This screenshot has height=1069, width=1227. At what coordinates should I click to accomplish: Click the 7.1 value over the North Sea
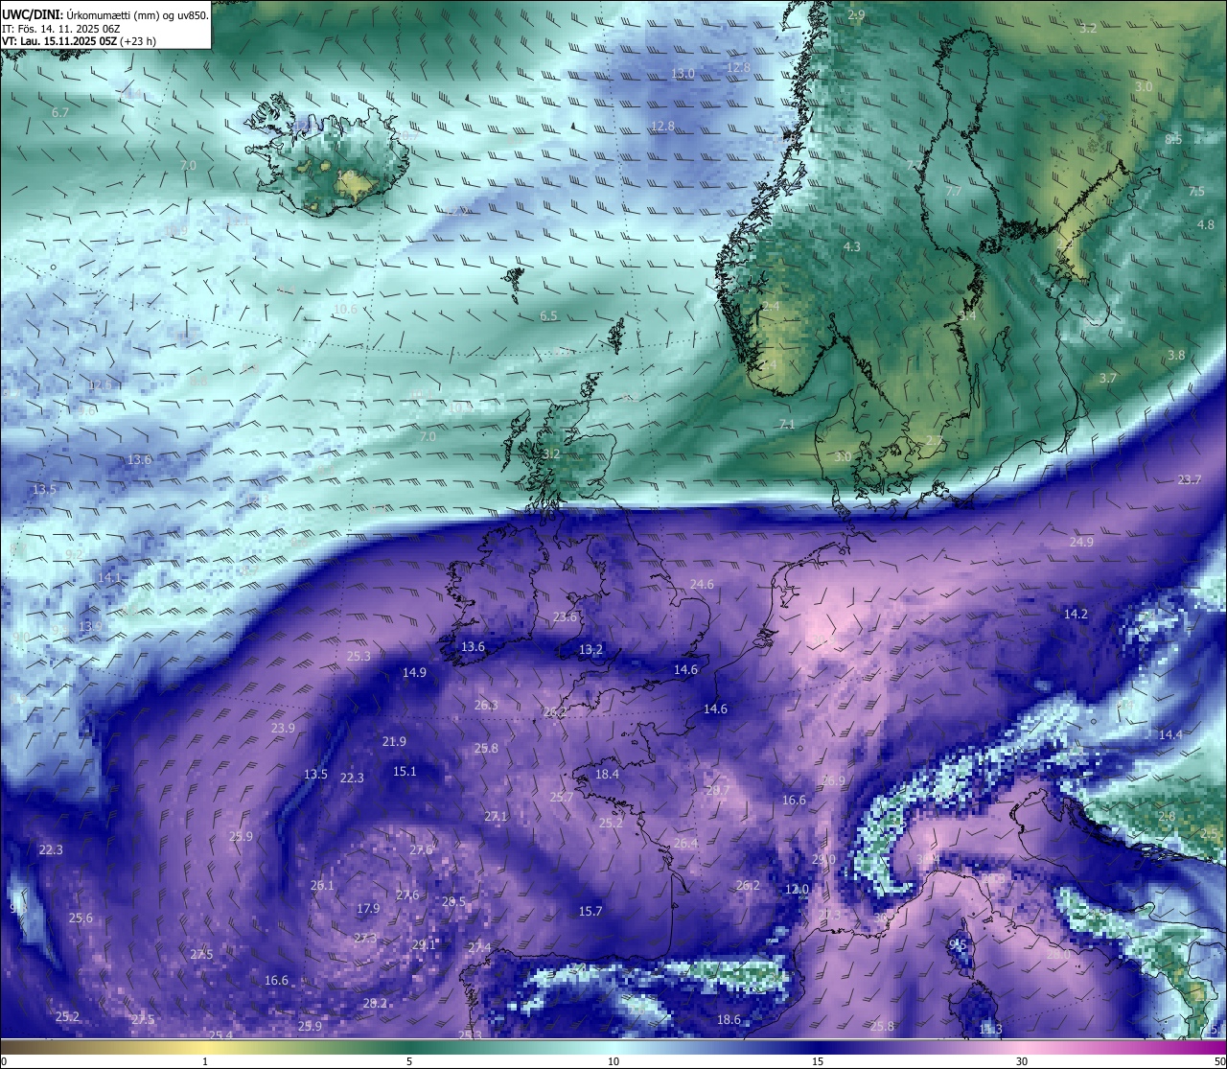(x=787, y=424)
